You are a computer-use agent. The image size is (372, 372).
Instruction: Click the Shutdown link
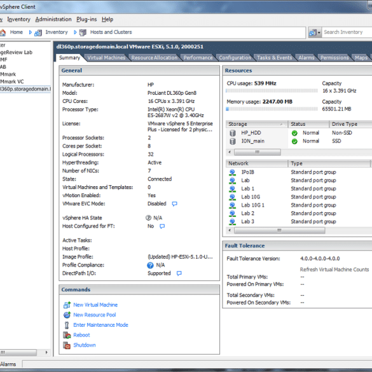[x=85, y=345]
